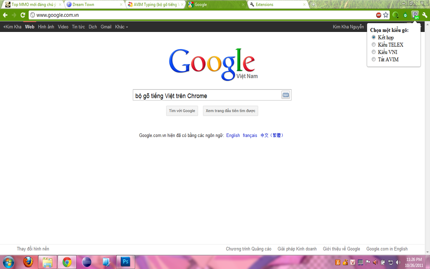Click the AVIM extension icon in toolbar
The width and height of the screenshot is (430, 269).
pos(415,15)
